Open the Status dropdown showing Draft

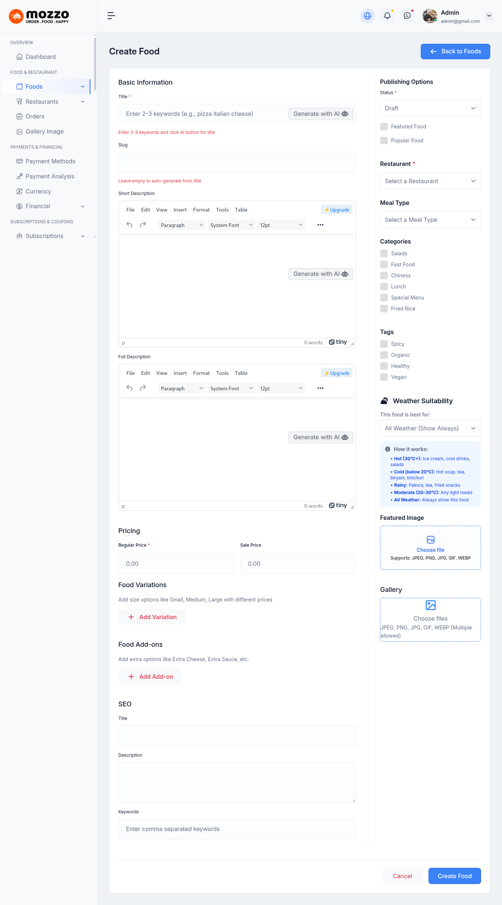[430, 108]
